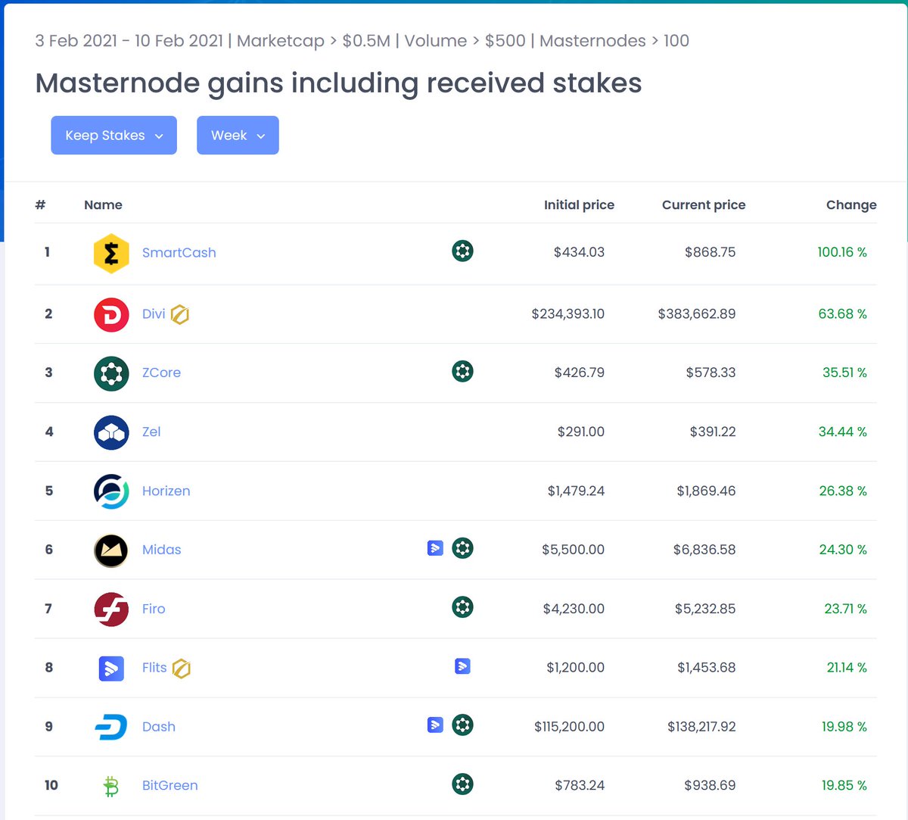Click the Dash coin logo
908x820 pixels.
(x=111, y=727)
